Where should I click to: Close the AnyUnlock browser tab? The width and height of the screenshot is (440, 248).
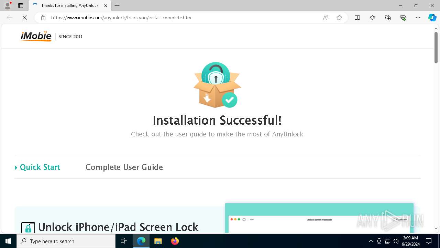pyautogui.click(x=106, y=6)
